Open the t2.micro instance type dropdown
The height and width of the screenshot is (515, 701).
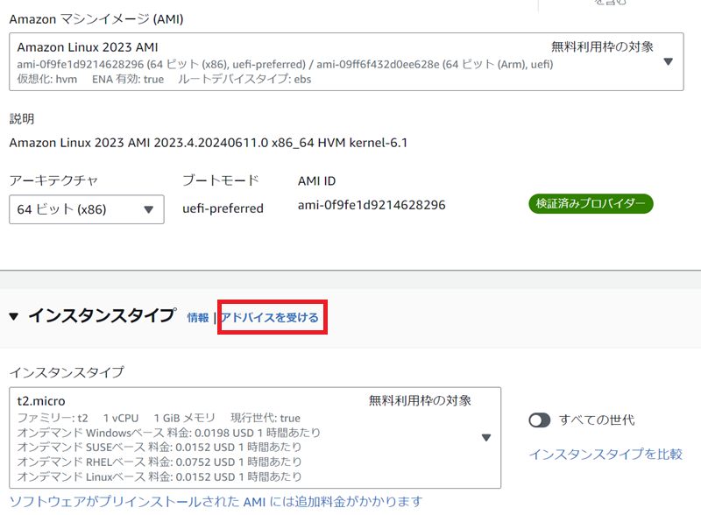click(x=255, y=438)
